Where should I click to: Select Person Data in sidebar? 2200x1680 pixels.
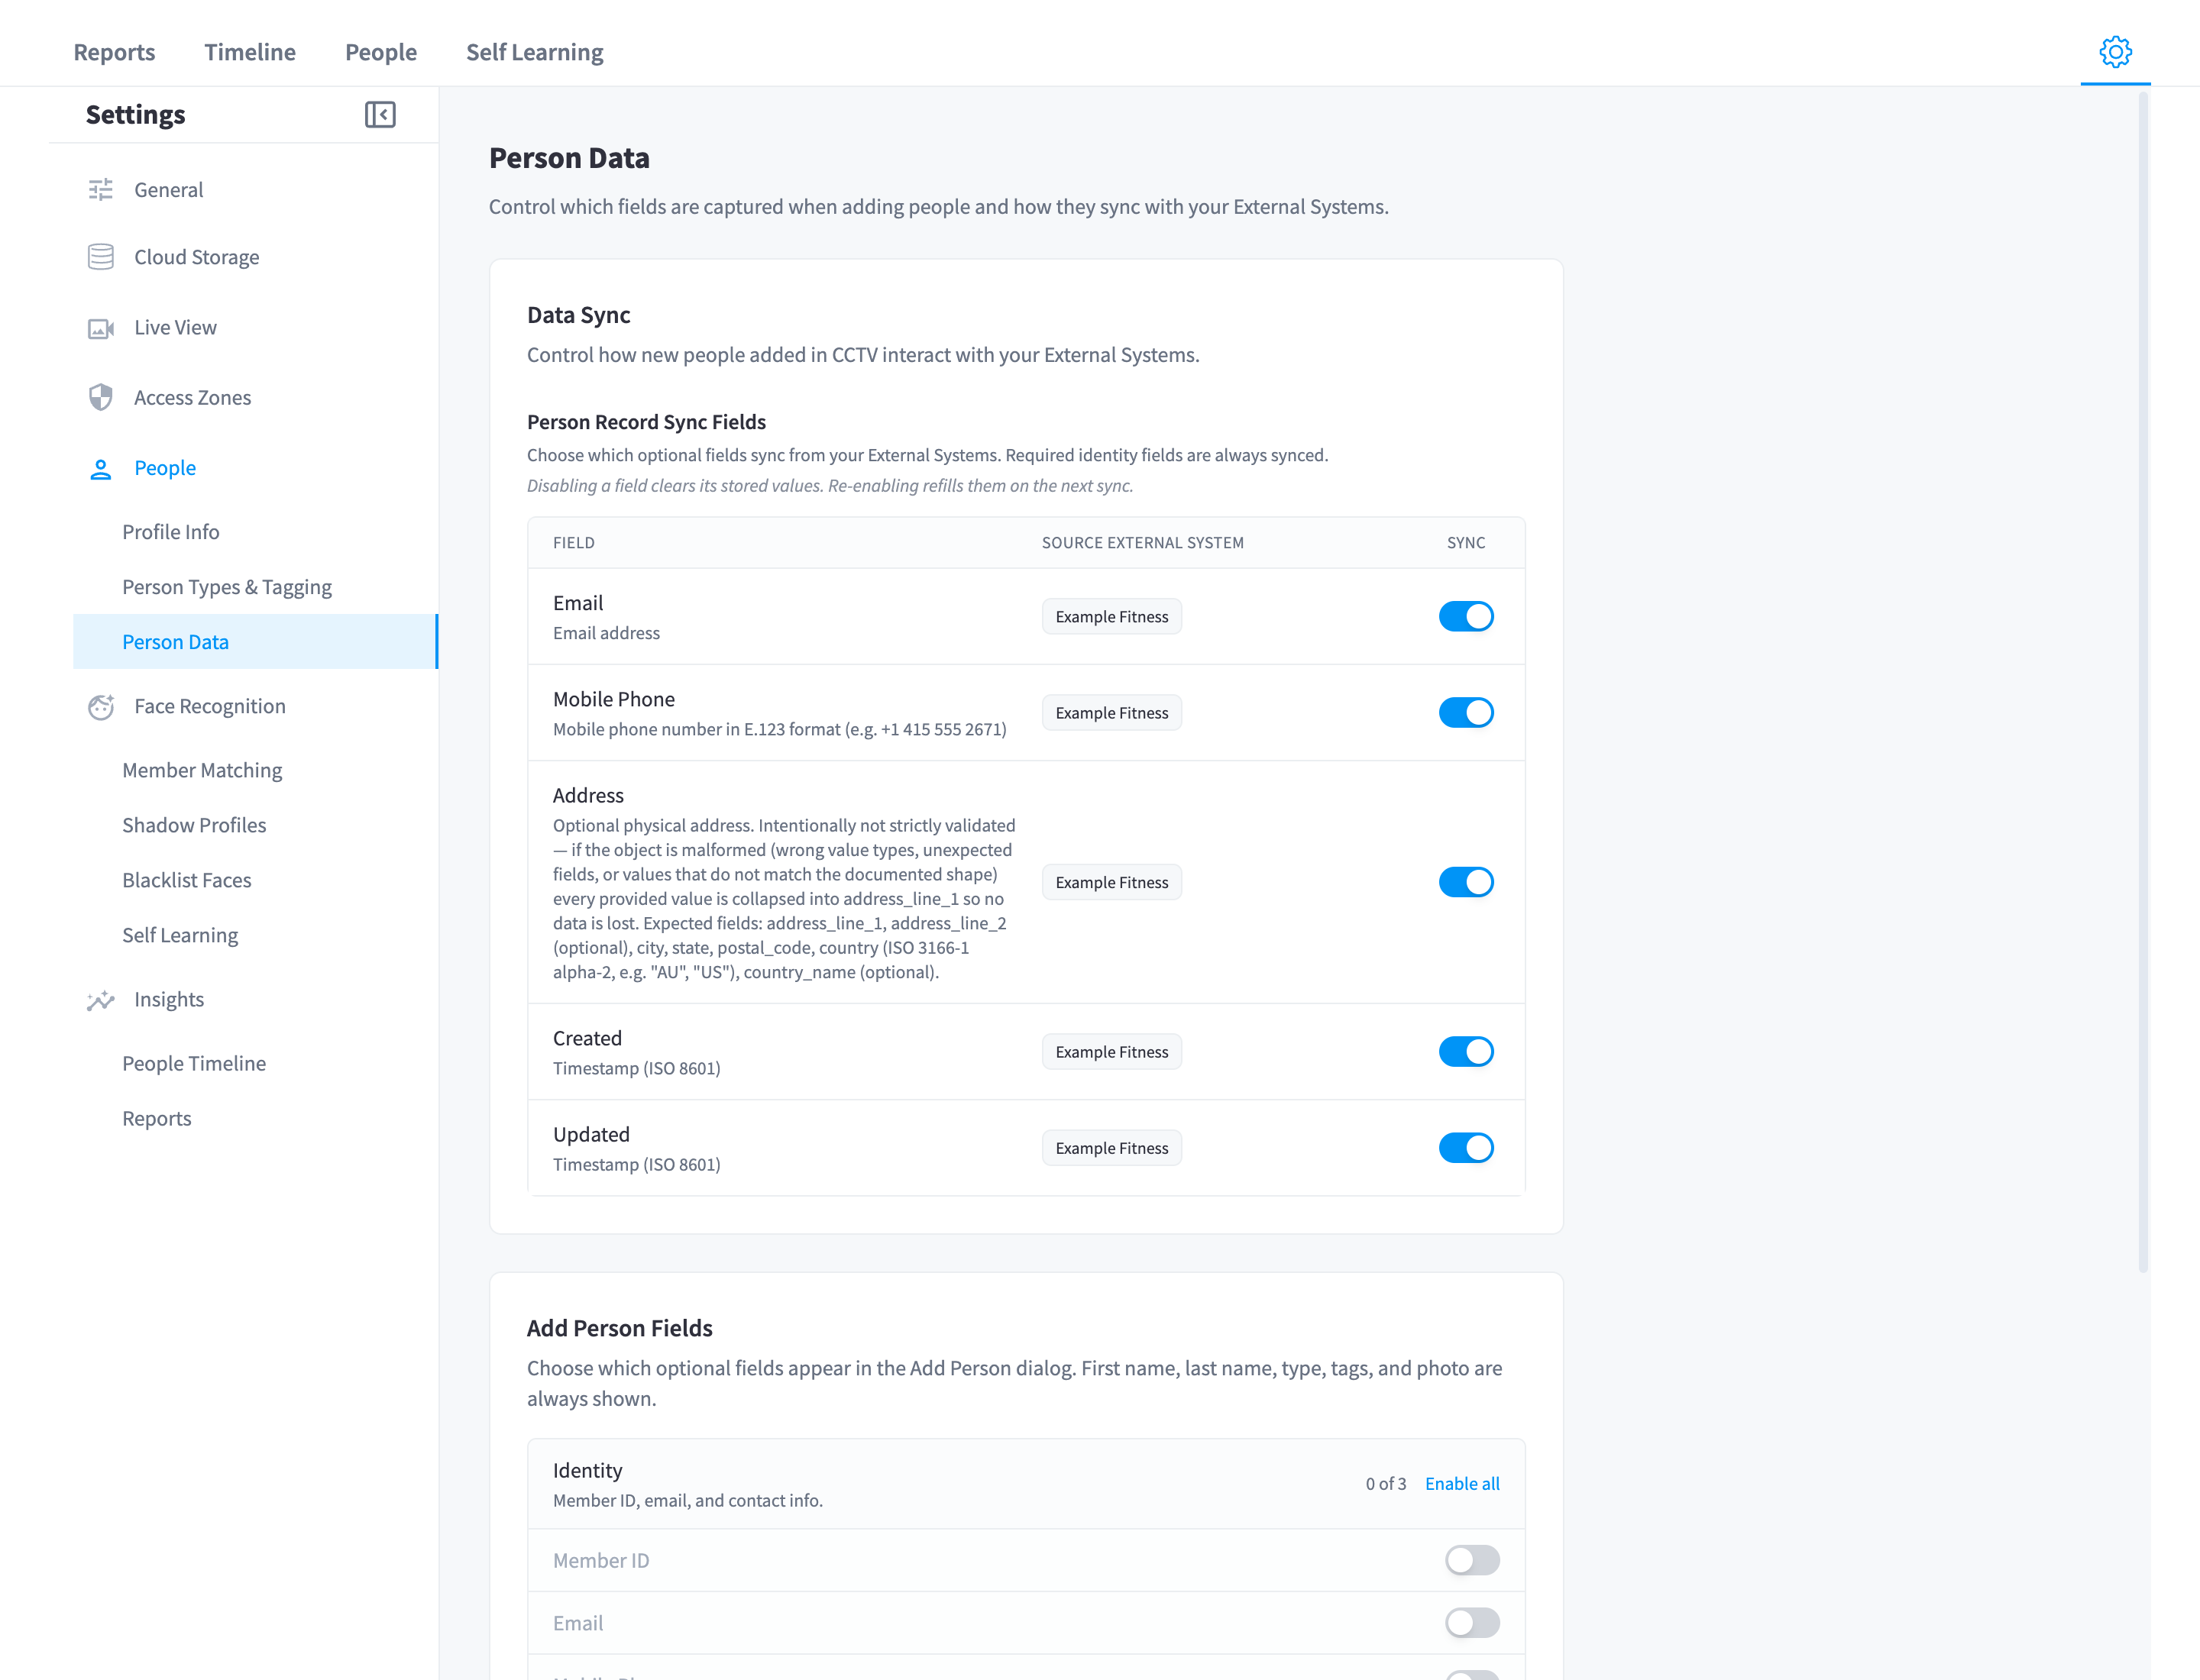(x=256, y=642)
